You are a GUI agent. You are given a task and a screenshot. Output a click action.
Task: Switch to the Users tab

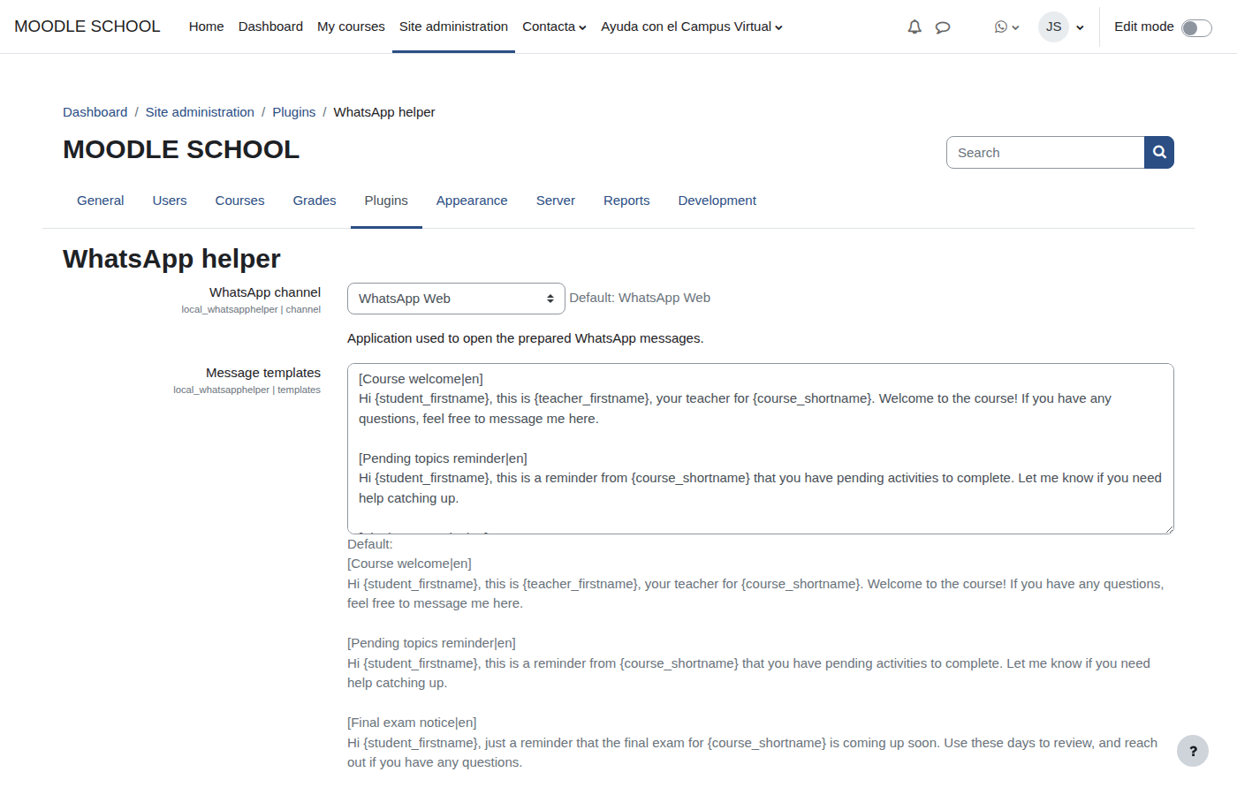[x=170, y=201]
